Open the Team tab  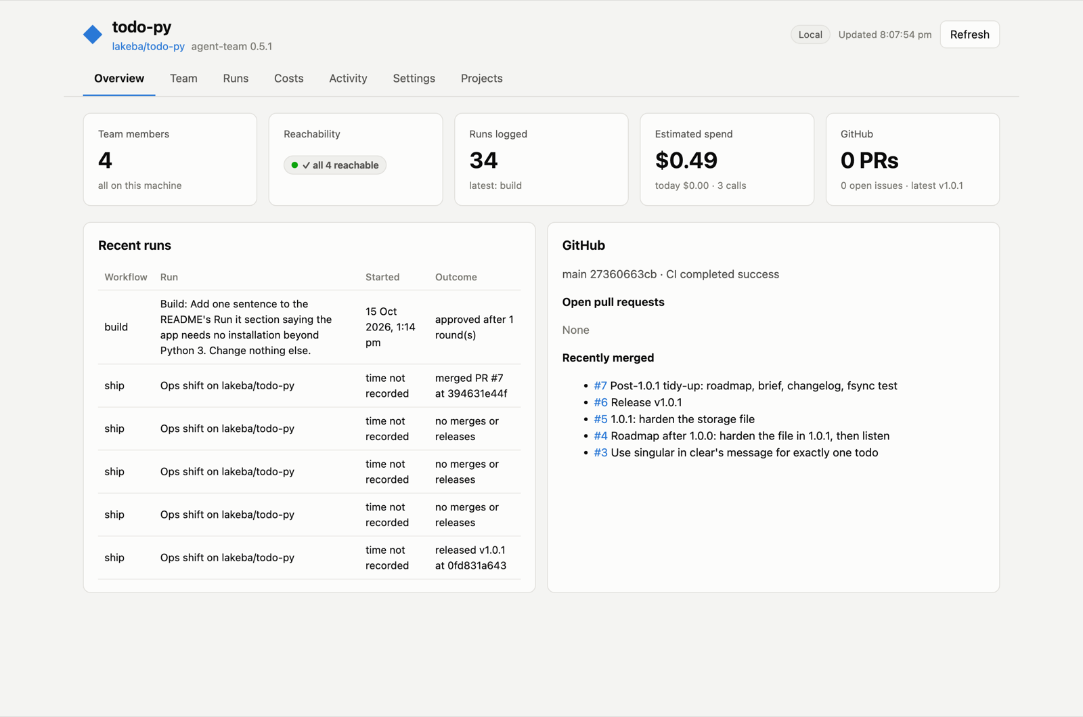click(183, 79)
